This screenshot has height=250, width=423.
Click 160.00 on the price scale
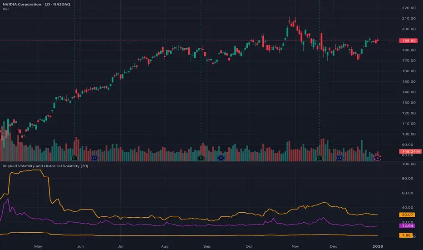tap(408, 71)
